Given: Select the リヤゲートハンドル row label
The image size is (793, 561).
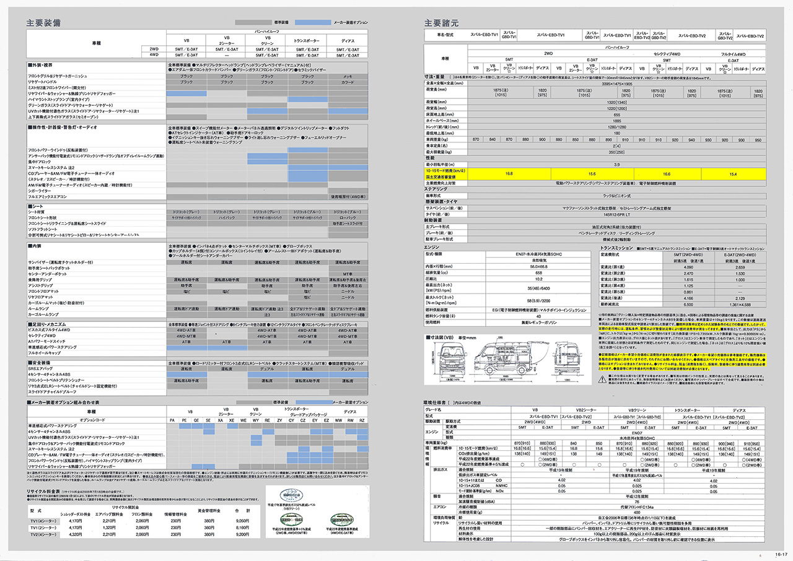Looking at the screenshot, I should point(43,82).
